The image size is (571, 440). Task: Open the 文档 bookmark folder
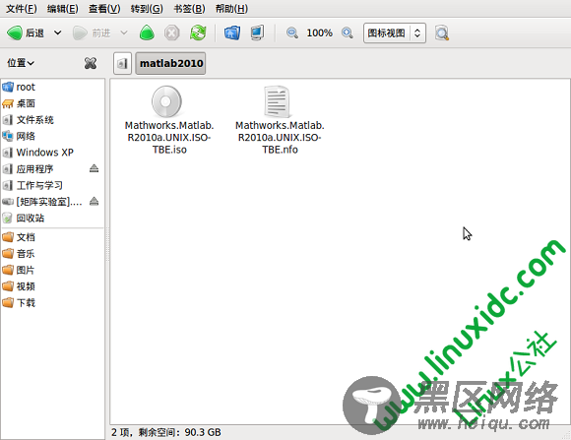point(52,237)
